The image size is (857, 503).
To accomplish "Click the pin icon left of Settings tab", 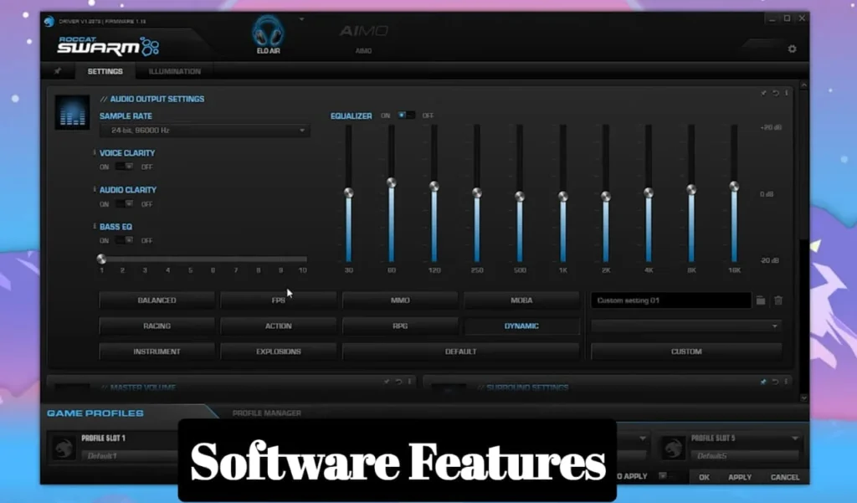I will coord(58,71).
